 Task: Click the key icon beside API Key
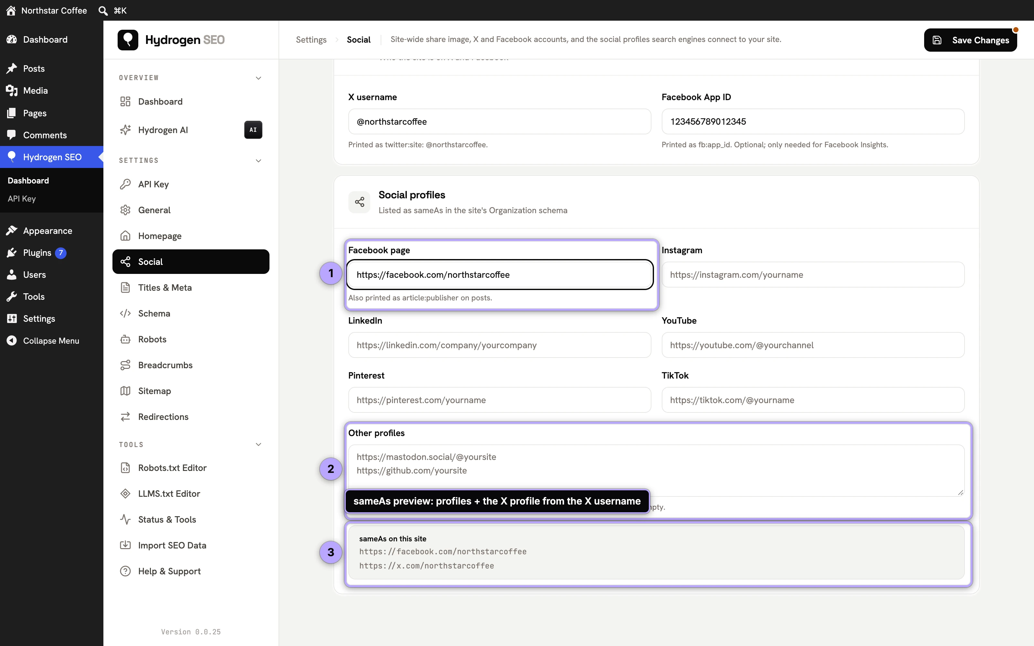tap(125, 184)
